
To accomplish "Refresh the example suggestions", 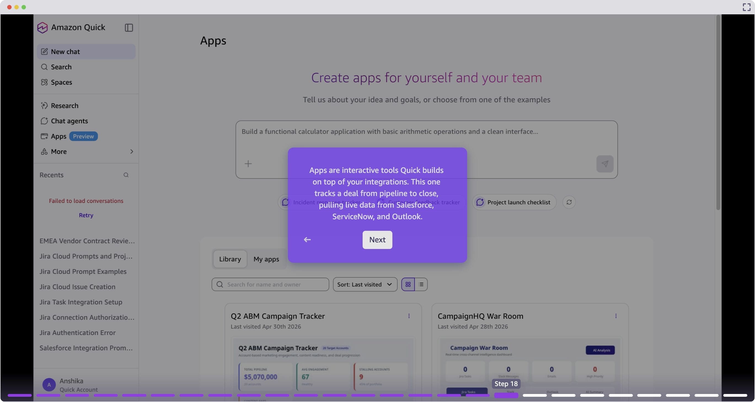I will (569, 202).
